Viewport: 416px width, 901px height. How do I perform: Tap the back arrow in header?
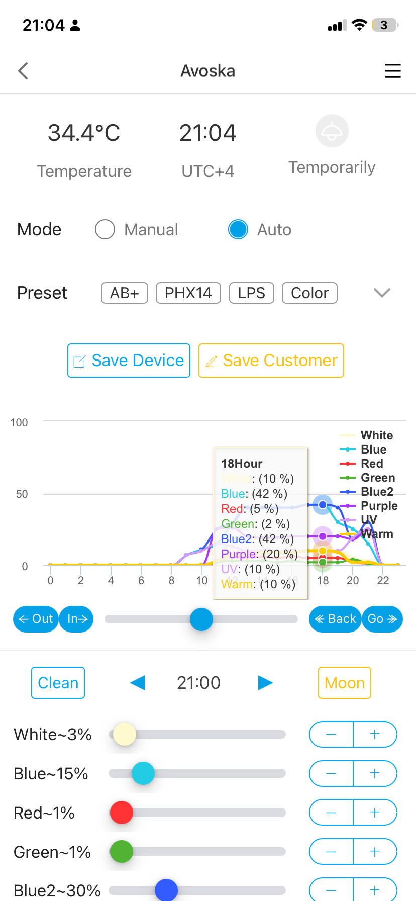(x=23, y=71)
